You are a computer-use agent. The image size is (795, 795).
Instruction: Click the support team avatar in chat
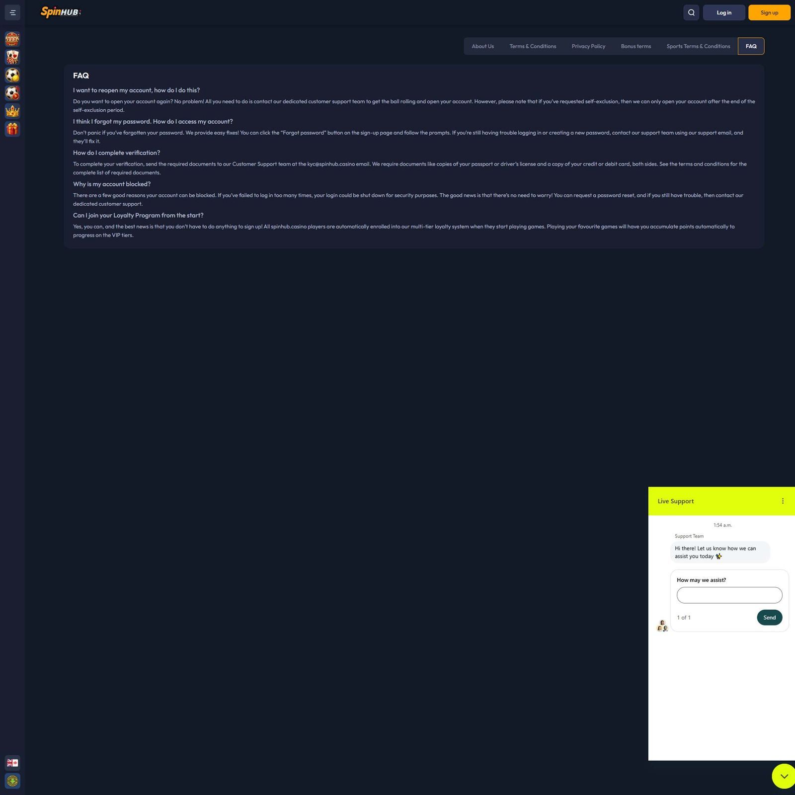(662, 626)
